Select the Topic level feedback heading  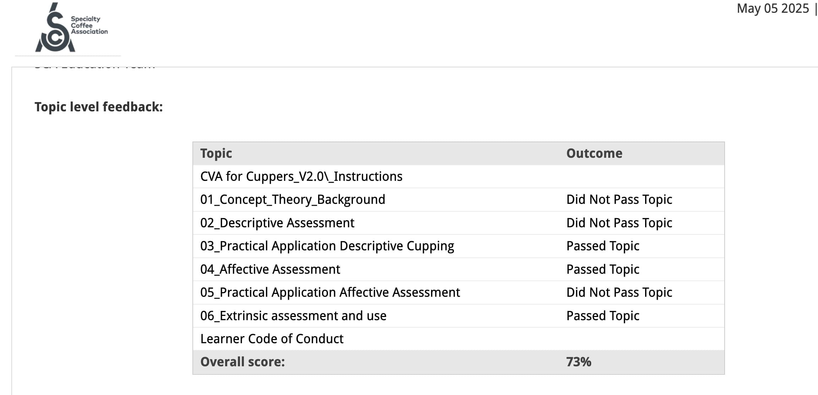coord(99,107)
